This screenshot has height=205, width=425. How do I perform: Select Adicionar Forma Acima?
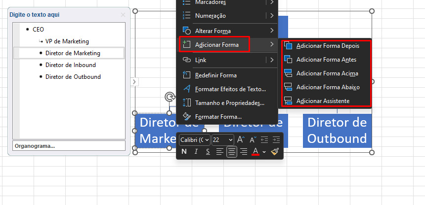click(326, 73)
